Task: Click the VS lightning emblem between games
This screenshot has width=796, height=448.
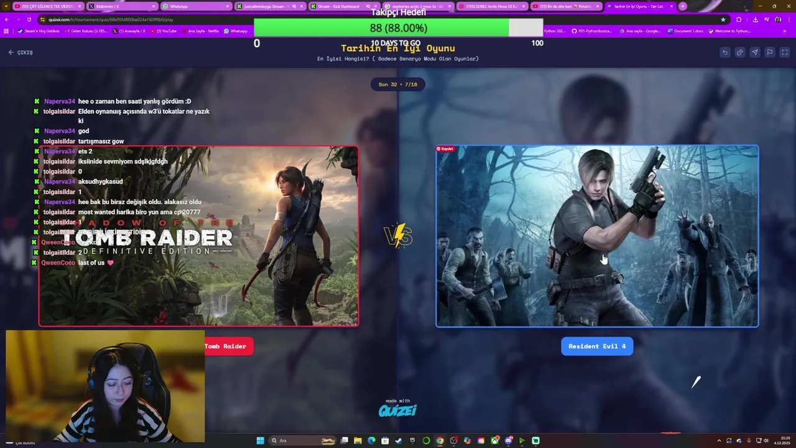Action: [398, 236]
